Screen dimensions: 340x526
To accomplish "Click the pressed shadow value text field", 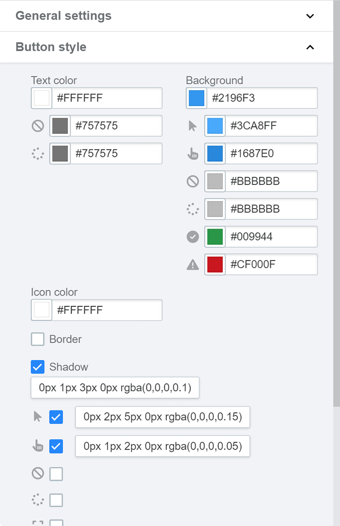I will pyautogui.click(x=163, y=446).
